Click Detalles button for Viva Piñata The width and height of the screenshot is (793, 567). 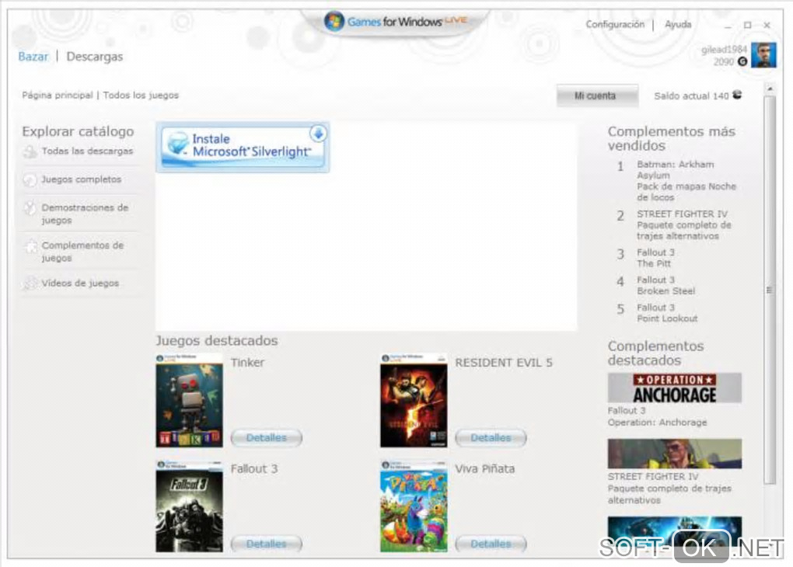(491, 544)
